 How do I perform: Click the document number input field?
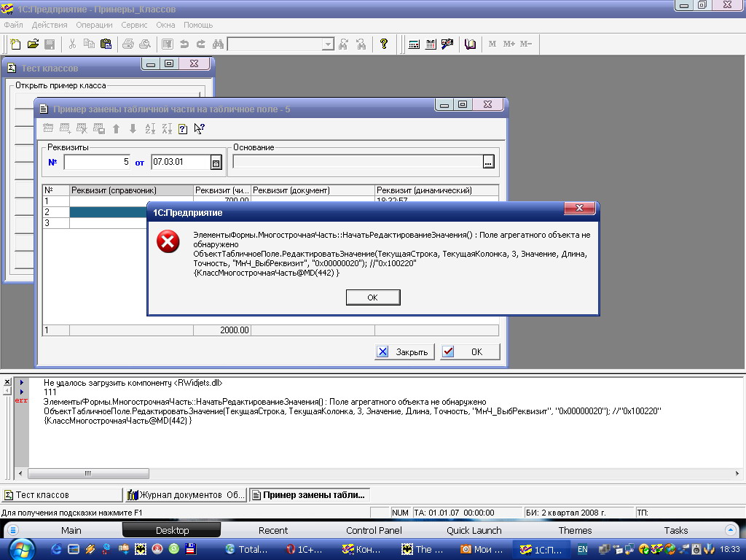97,162
